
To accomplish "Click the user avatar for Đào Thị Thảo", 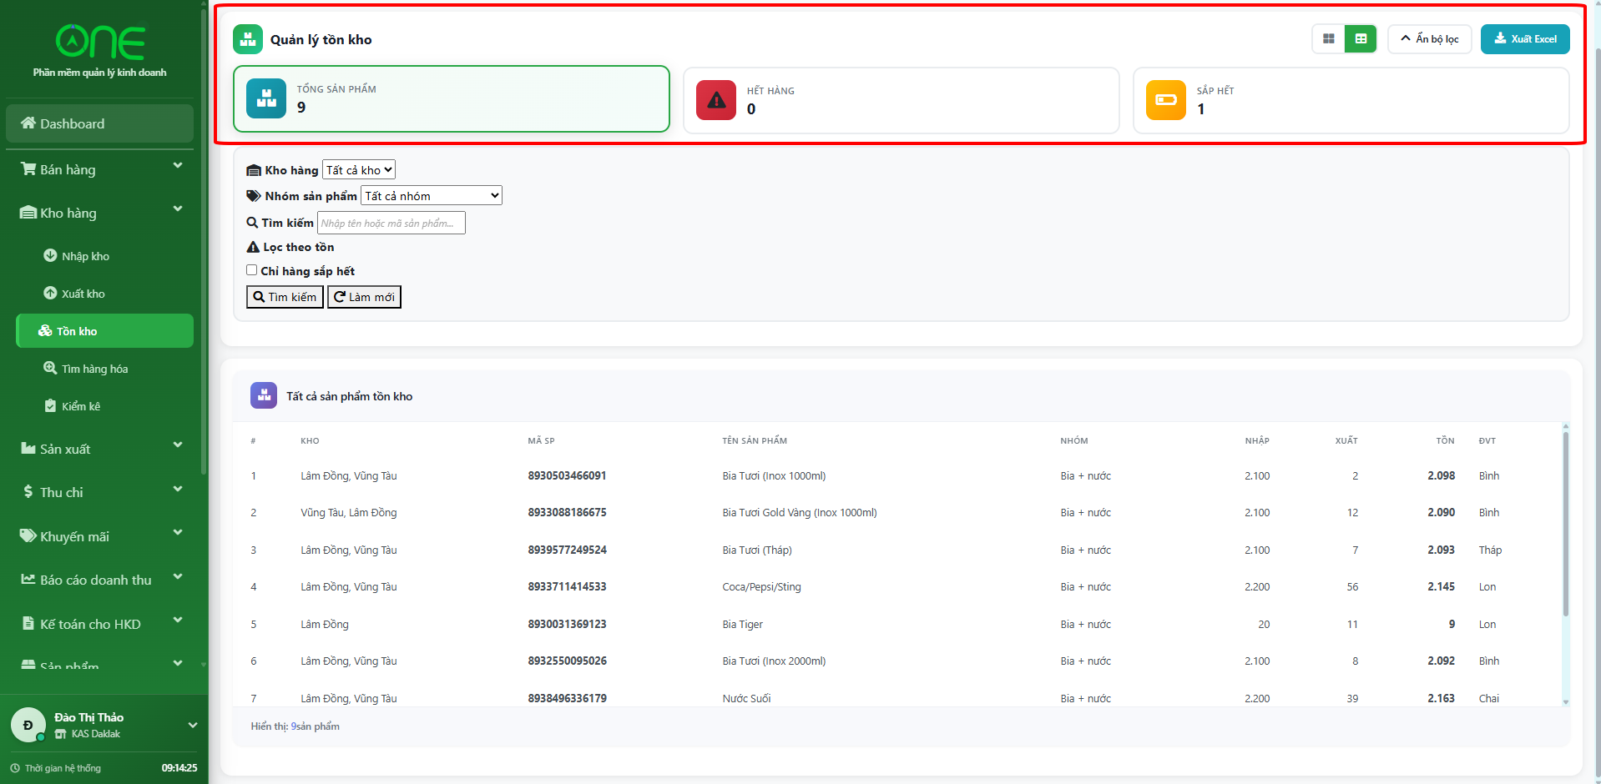I will pyautogui.click(x=28, y=725).
